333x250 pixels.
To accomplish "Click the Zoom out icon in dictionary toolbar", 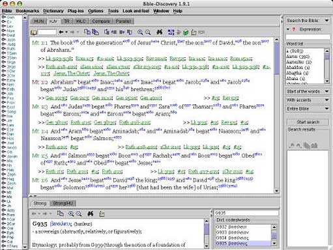I will coord(79,214).
